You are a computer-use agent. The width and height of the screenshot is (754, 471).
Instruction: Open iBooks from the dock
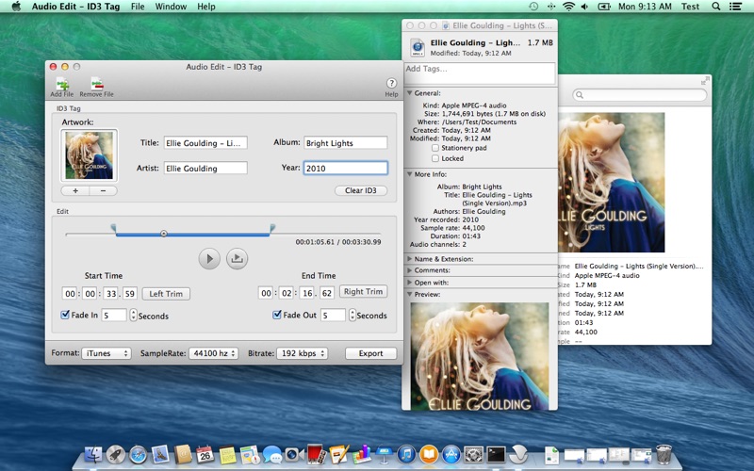coord(429,454)
